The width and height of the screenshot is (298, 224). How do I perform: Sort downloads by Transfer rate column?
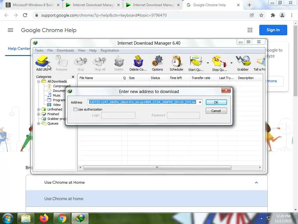tap(203, 78)
